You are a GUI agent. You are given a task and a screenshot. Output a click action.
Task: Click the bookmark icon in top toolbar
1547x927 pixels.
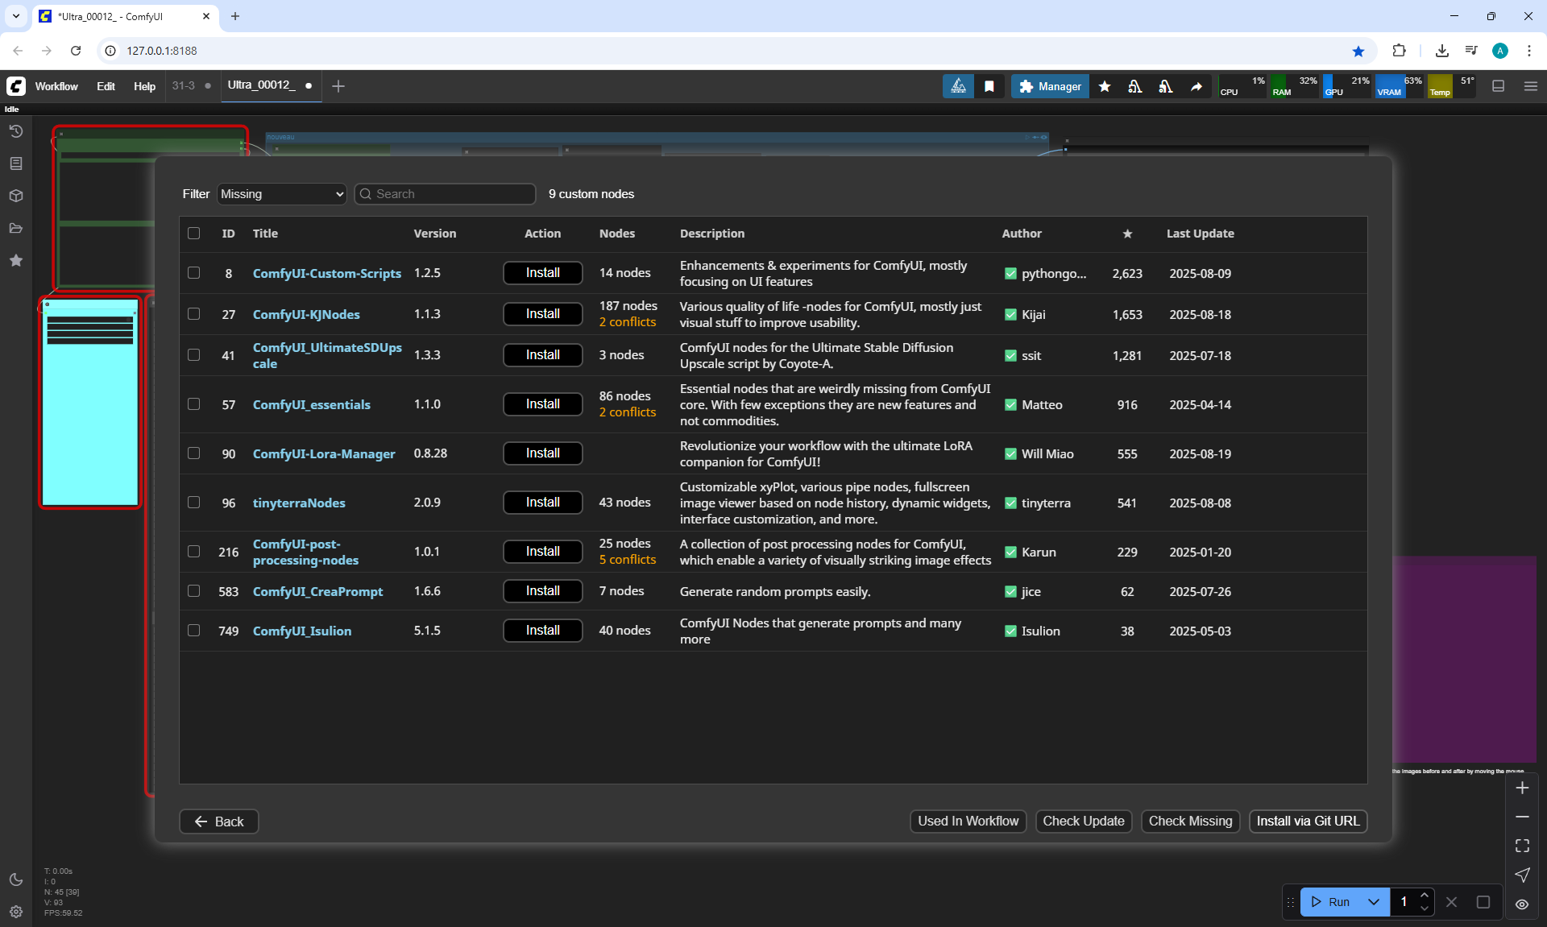pos(989,86)
